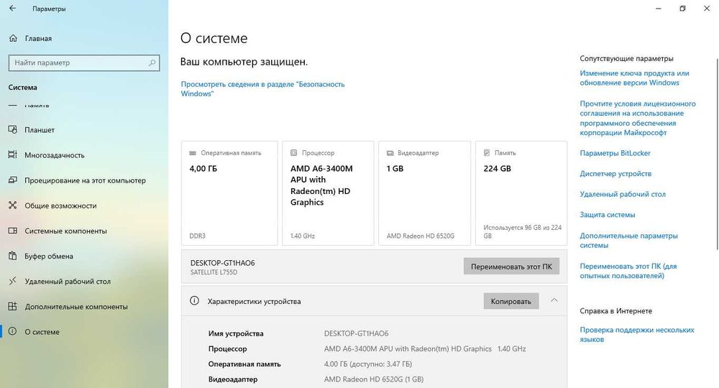Click the search magnifier icon
Viewport: 719px width, 388px height.
(x=152, y=63)
